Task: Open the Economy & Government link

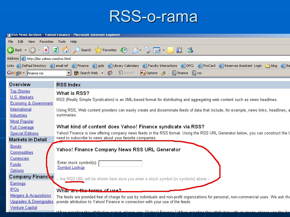Action: (31, 103)
